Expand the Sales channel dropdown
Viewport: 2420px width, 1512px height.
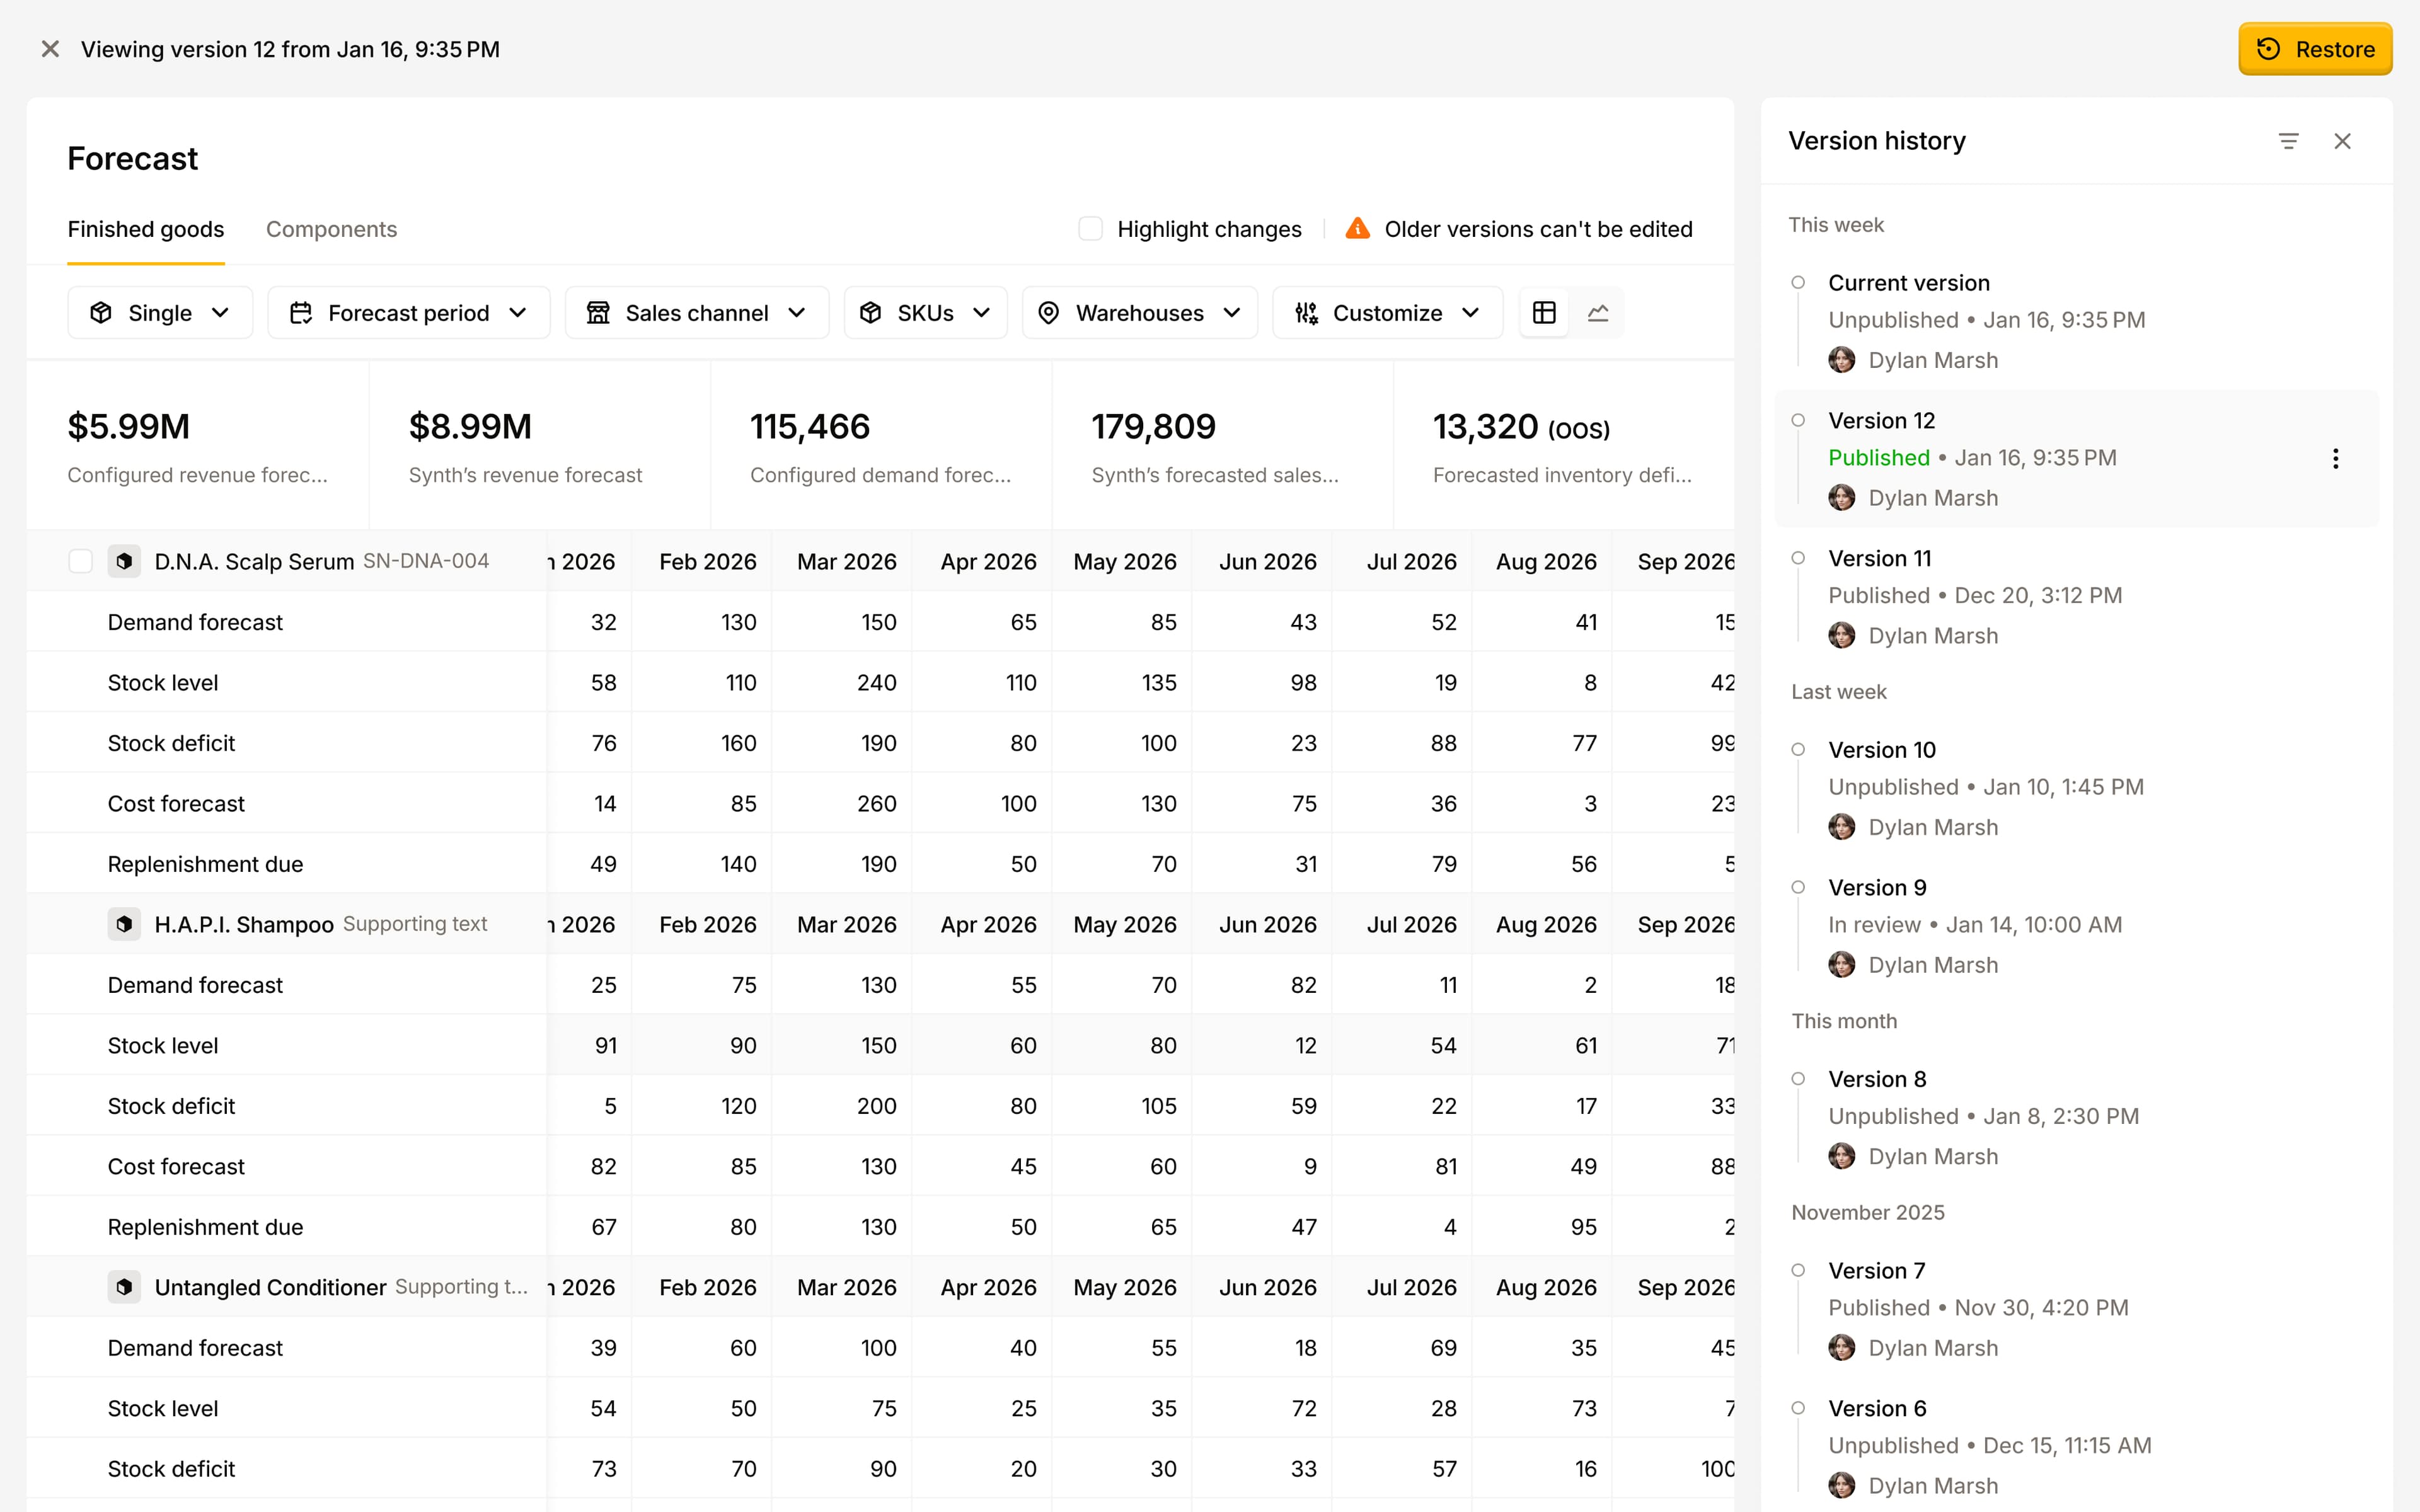coord(696,313)
